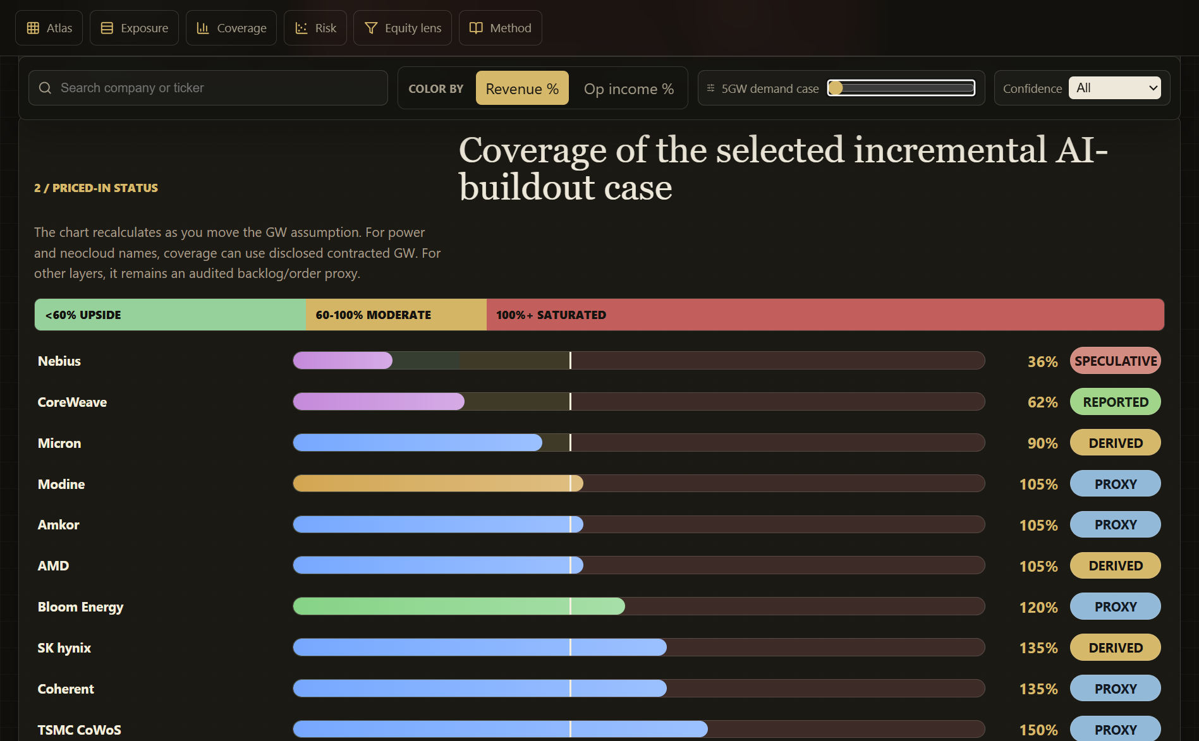Click Amkor Proxy badge
Viewport: 1199px width, 741px height.
[x=1116, y=524]
